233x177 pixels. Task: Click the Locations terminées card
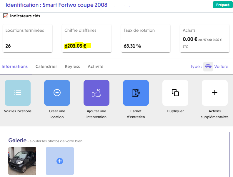click(28, 39)
